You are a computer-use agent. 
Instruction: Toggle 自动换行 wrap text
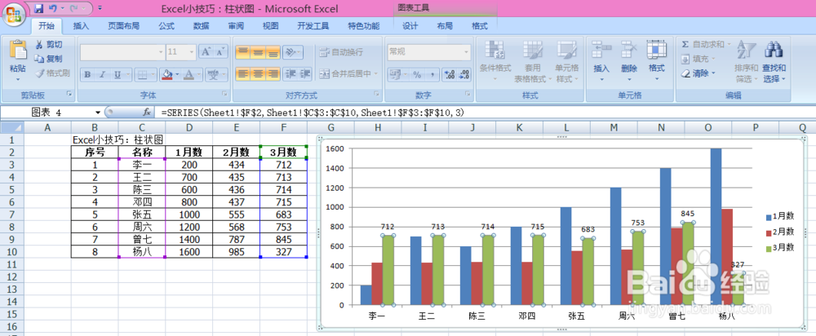[x=341, y=52]
